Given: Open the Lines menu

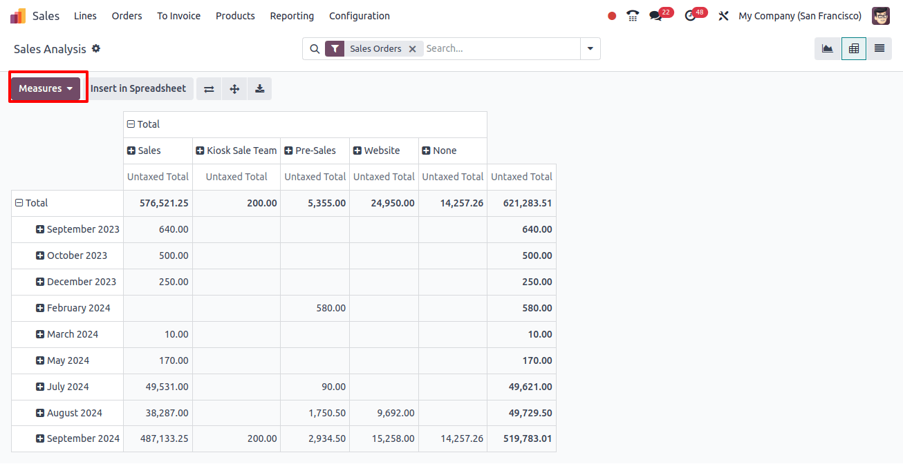Looking at the screenshot, I should (85, 16).
